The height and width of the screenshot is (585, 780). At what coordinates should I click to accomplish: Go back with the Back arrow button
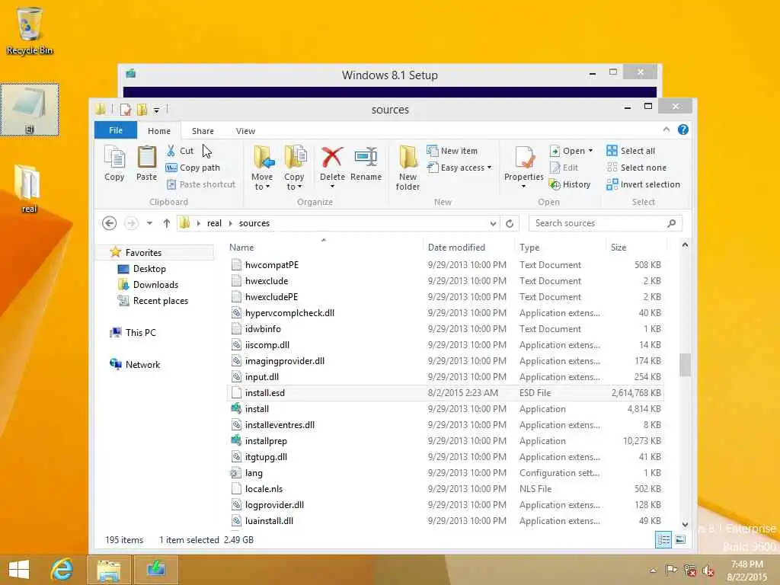click(x=110, y=223)
